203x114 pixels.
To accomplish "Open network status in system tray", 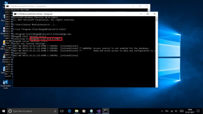I will [172, 111].
